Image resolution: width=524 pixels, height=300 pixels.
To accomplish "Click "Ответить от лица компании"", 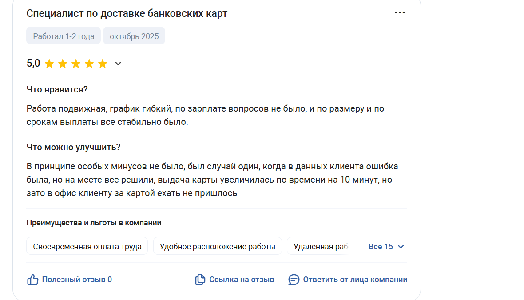I will click(355, 280).
